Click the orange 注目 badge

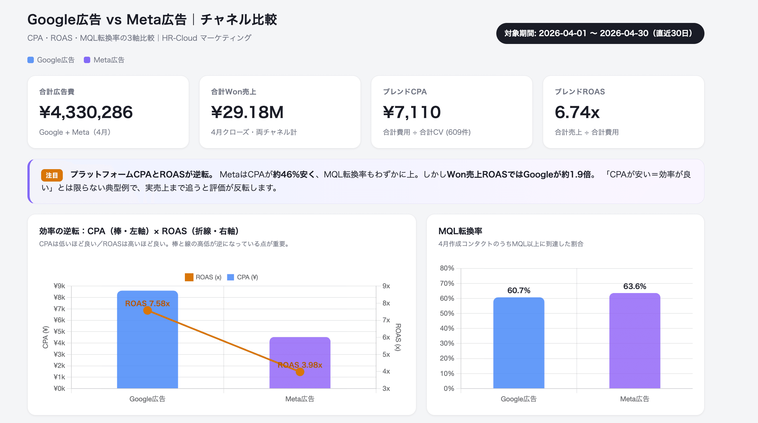coord(52,175)
